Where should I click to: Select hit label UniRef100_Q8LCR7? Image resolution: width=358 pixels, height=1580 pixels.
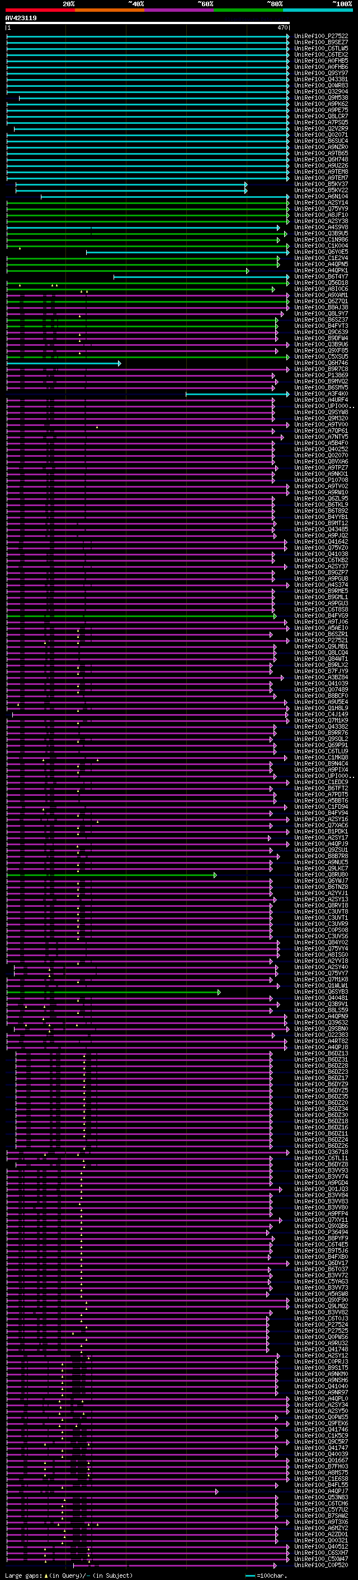[321, 117]
